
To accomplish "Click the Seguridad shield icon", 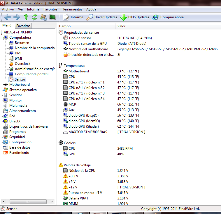I will coord(6,137).
